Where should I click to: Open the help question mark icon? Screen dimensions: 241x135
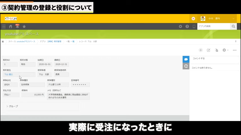tap(187, 26)
